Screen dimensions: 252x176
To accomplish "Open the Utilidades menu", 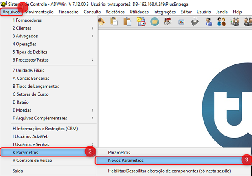I will tap(139, 12).
